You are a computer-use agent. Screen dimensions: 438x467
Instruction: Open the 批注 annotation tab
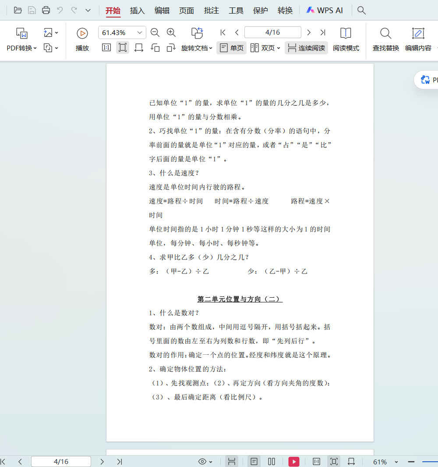[212, 11]
